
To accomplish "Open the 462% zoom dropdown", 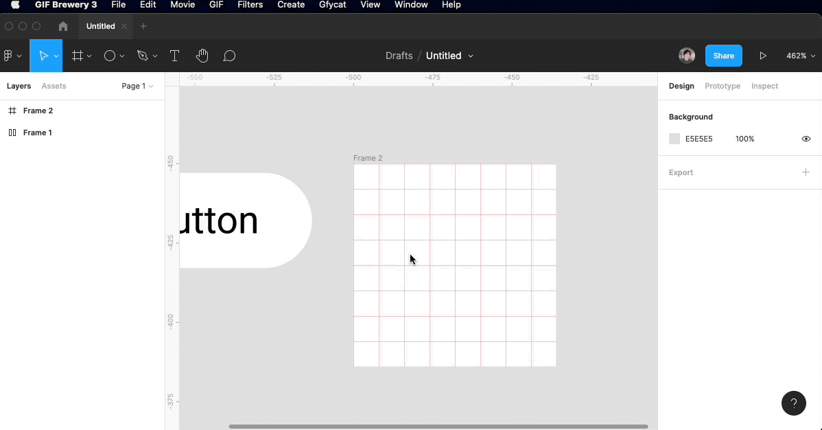I will tap(799, 56).
